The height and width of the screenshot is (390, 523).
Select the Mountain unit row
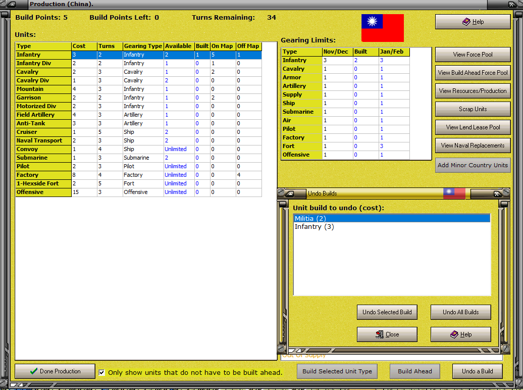tap(138, 89)
